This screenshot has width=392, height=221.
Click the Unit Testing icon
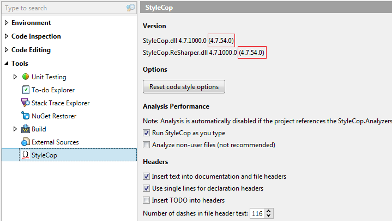26,77
